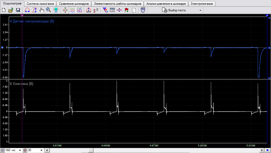Click the purple marker 1 handle

point(22,15)
